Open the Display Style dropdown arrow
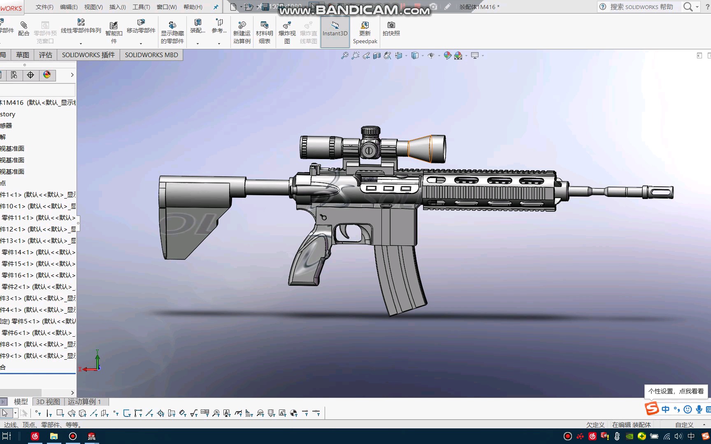711x444 pixels. (422, 55)
